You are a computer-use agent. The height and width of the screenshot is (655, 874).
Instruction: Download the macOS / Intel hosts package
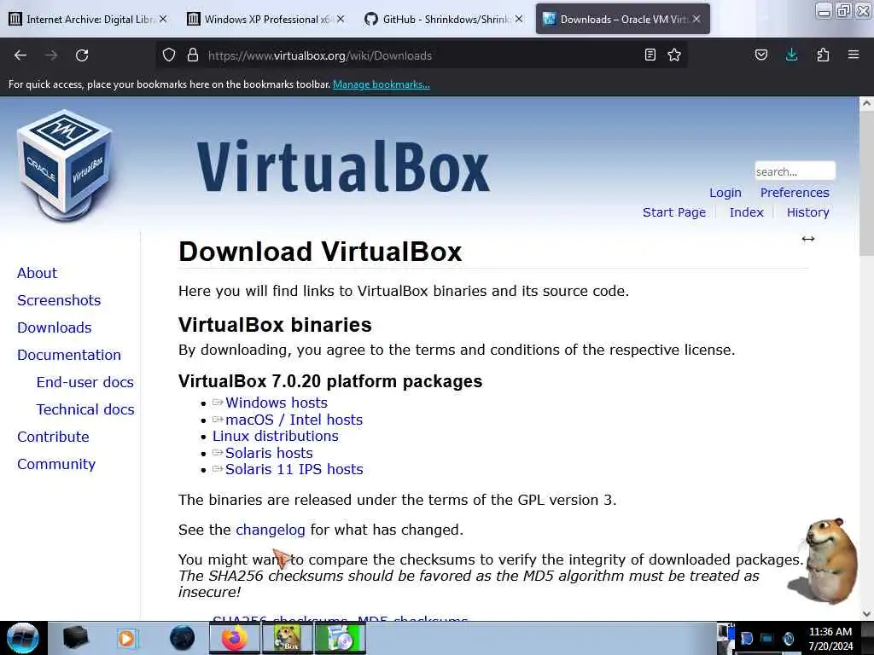point(294,420)
